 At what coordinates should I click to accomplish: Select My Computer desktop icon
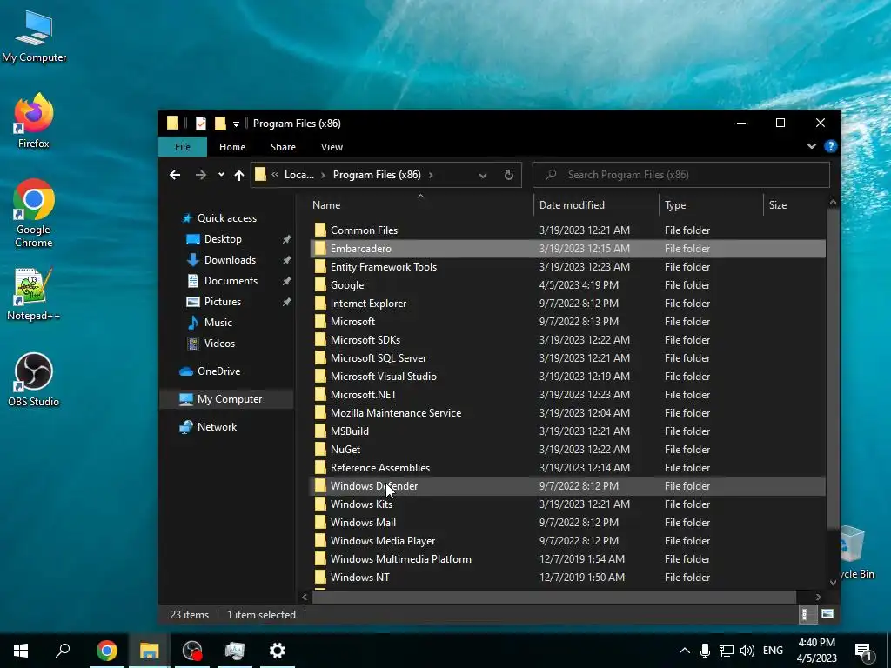coord(34,36)
